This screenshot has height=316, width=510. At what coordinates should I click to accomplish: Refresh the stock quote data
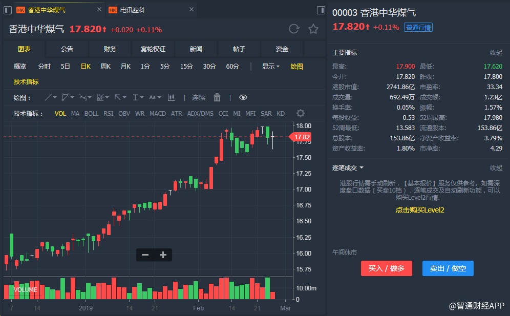[x=294, y=29]
